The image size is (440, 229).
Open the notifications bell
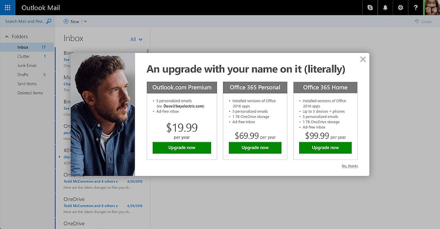coord(385,7)
